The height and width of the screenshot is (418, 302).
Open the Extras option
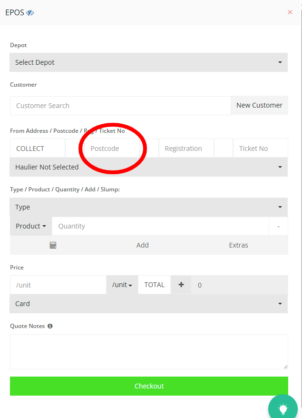(x=238, y=245)
